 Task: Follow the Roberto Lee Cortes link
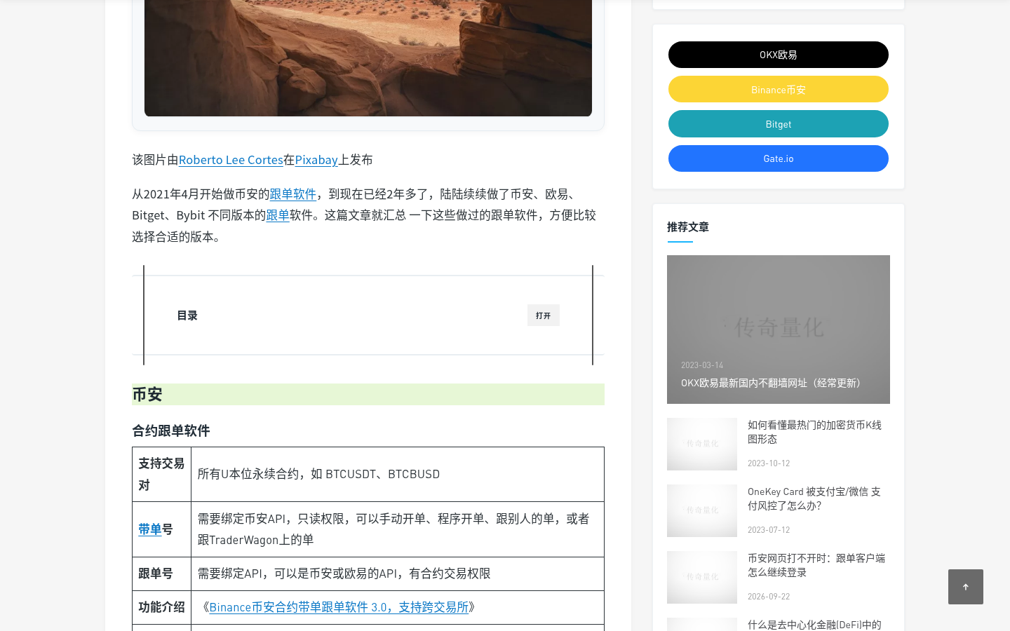click(x=231, y=160)
